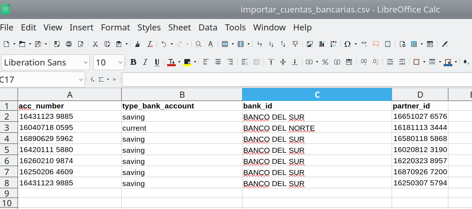Screen dimensions: 472x209
Task: Open the Name Box dropdown arrow
Action: pyautogui.click(x=81, y=79)
